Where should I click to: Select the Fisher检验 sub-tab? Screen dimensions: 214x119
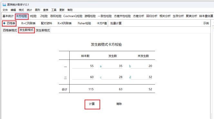pyautogui.click(x=84, y=23)
